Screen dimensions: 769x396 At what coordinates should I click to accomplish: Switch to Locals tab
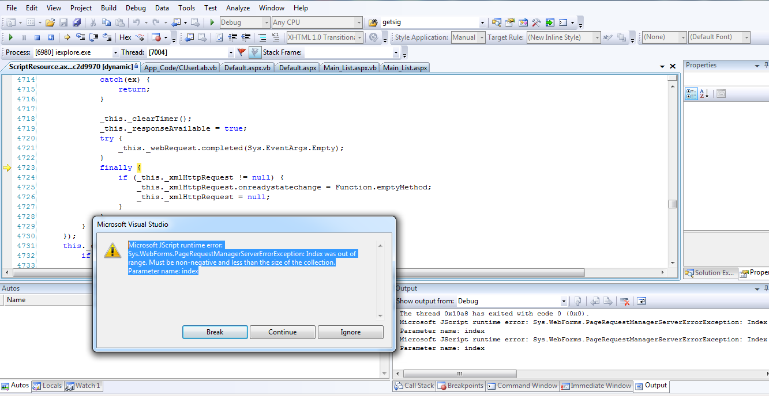47,386
